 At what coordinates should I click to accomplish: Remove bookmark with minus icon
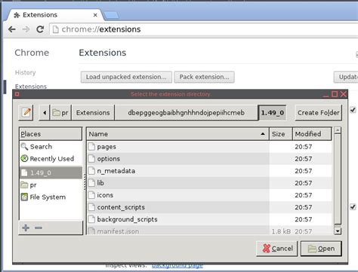[x=39, y=228]
